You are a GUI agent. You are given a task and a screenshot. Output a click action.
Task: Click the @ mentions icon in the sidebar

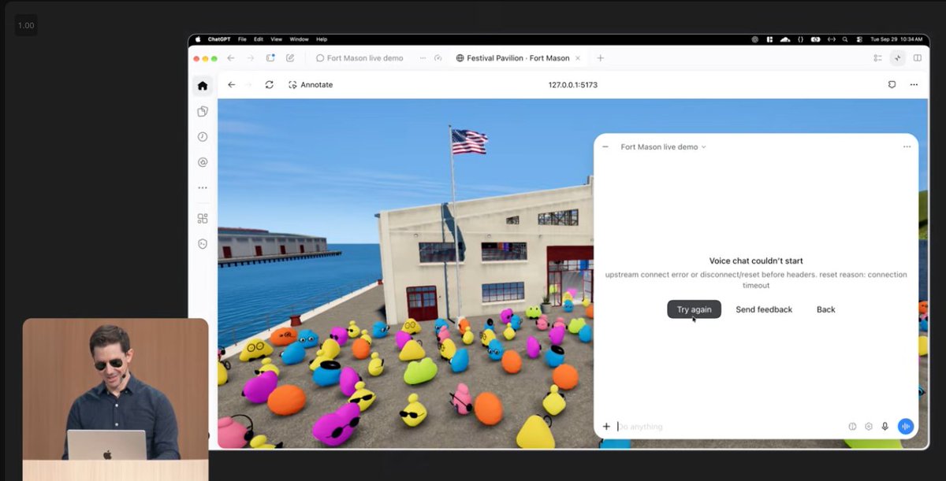click(x=203, y=162)
